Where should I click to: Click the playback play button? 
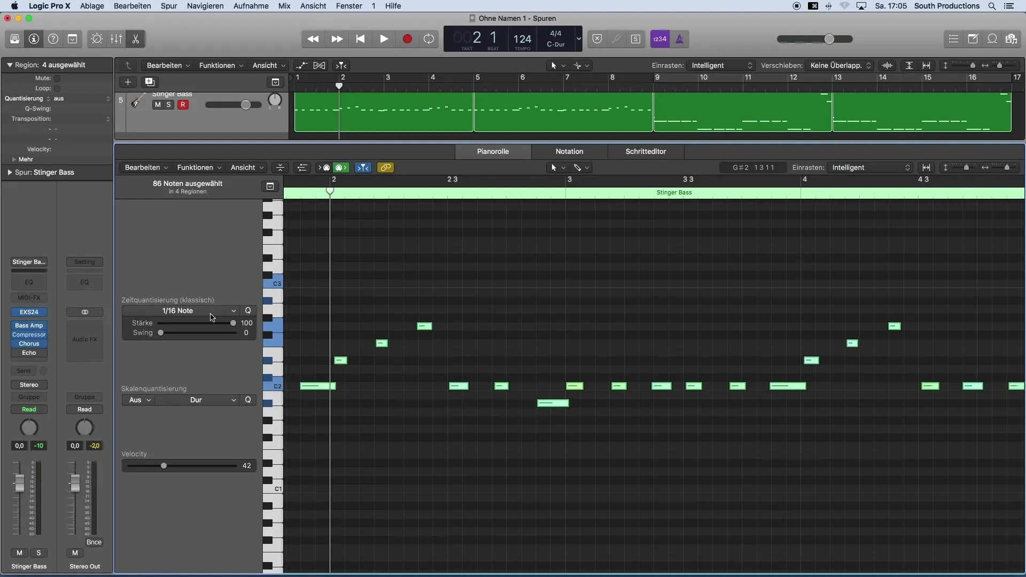pyautogui.click(x=383, y=39)
